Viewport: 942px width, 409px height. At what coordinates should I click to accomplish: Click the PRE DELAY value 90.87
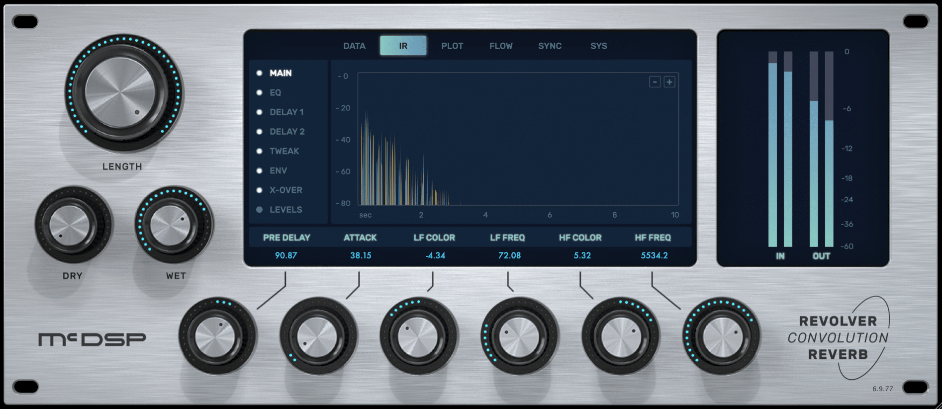click(286, 255)
